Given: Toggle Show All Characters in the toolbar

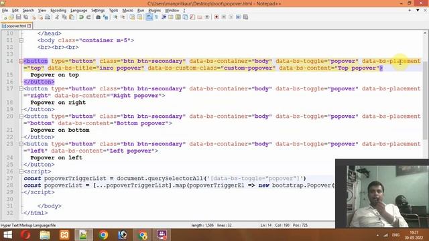Looking at the screenshot, I should (x=156, y=17).
